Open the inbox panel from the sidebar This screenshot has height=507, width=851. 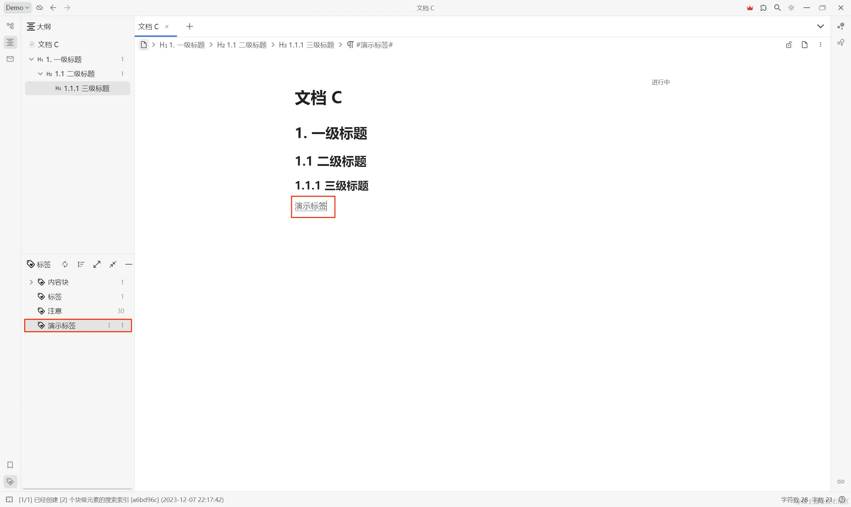point(10,59)
